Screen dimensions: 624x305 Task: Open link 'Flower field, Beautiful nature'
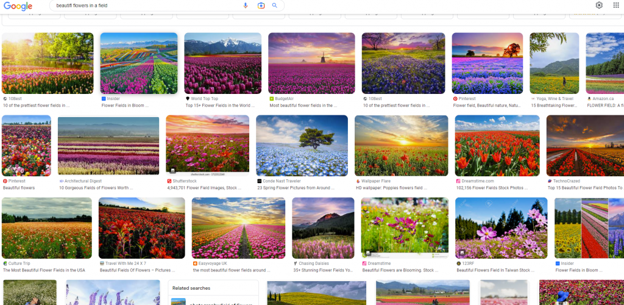tap(487, 106)
